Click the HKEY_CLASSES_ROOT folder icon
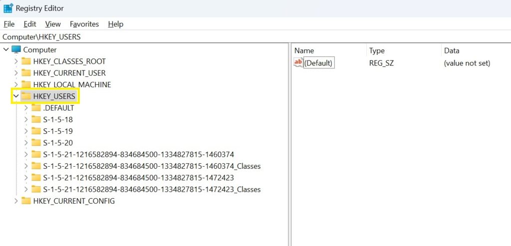 click(x=26, y=61)
